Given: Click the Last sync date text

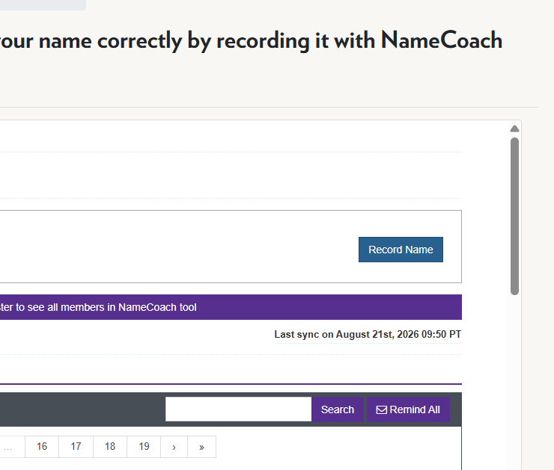Looking at the screenshot, I should click(368, 334).
